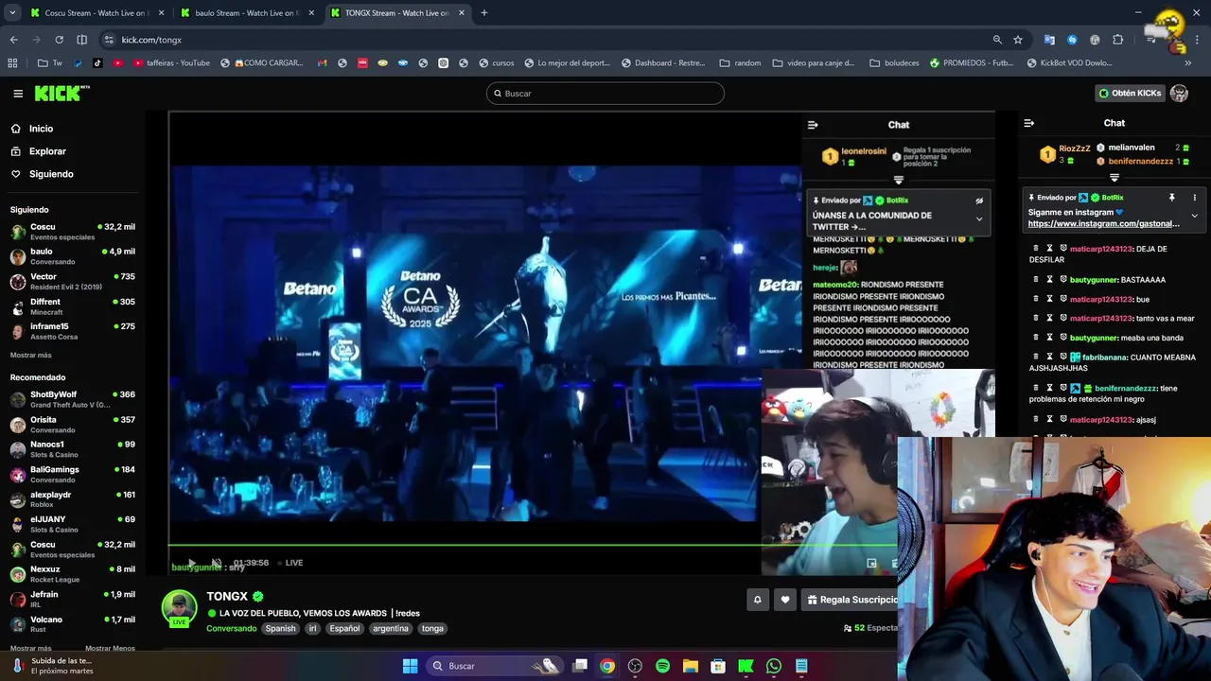This screenshot has width=1211, height=681.
Task: Select the Spanish tag
Action: click(x=280, y=628)
